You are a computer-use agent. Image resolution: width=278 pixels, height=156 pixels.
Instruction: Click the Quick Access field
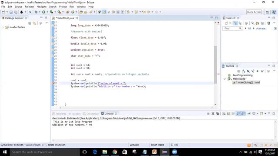pos(254,12)
